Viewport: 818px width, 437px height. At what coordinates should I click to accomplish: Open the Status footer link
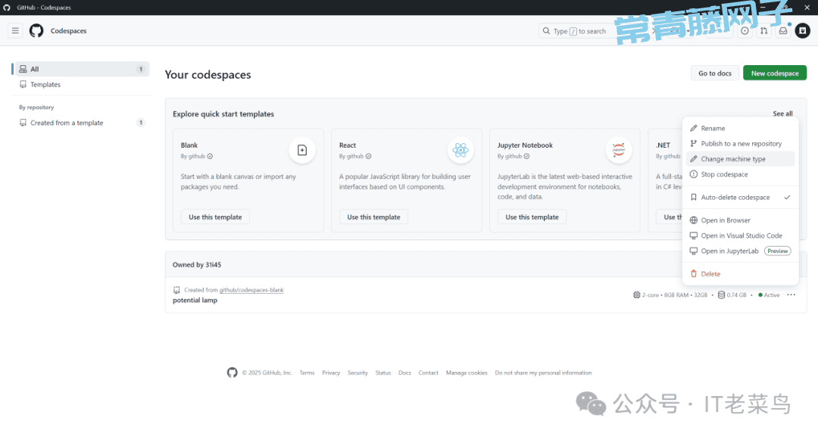click(383, 373)
